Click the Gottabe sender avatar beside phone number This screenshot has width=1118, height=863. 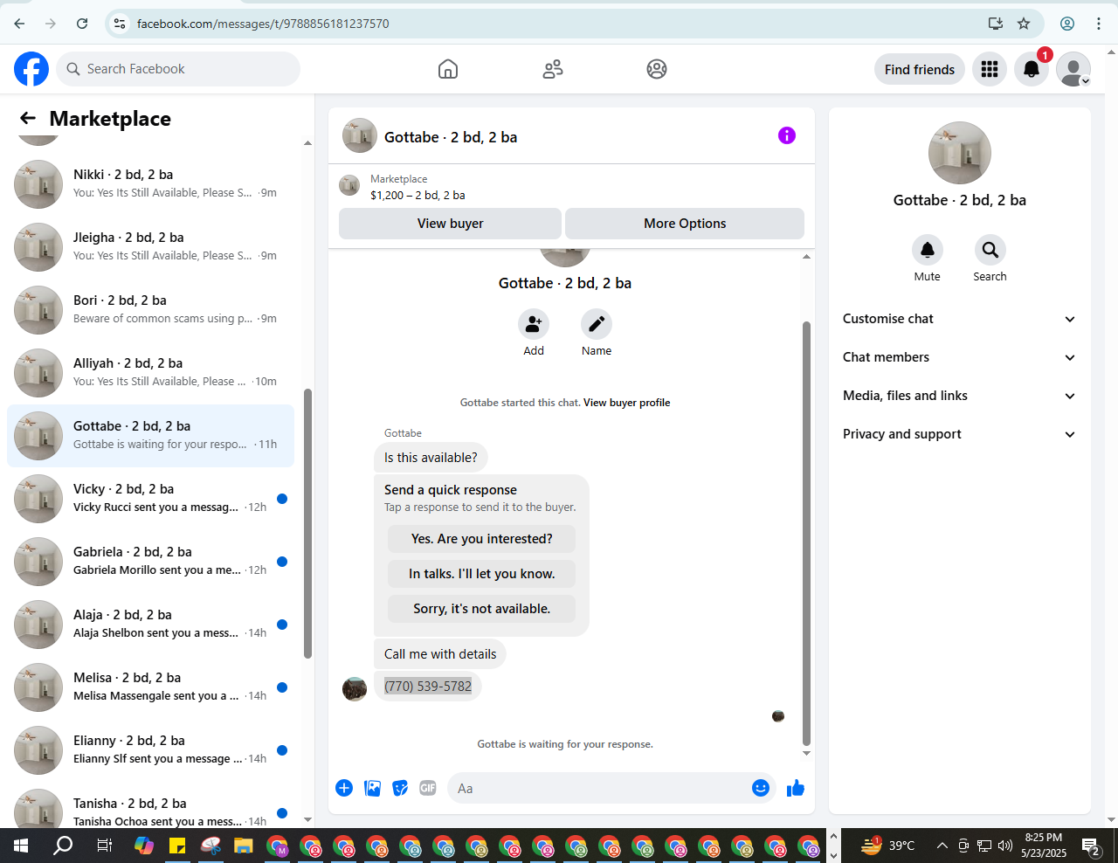(x=355, y=689)
